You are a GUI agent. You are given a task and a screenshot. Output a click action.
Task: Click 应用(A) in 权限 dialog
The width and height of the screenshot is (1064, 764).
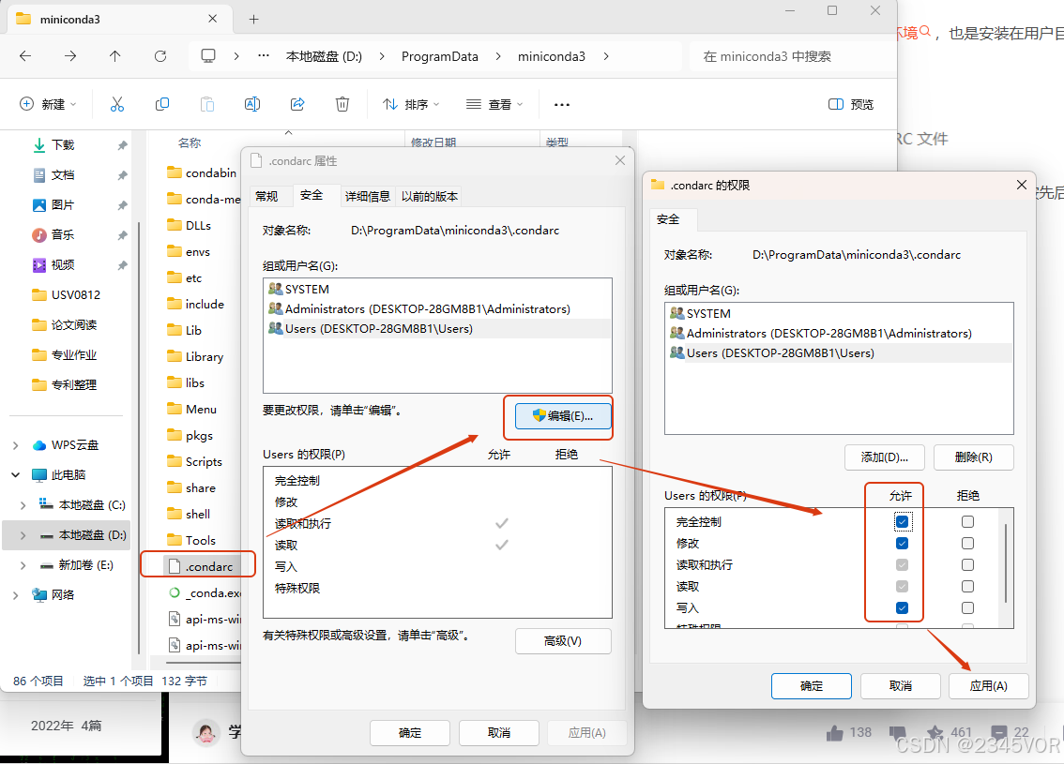989,686
